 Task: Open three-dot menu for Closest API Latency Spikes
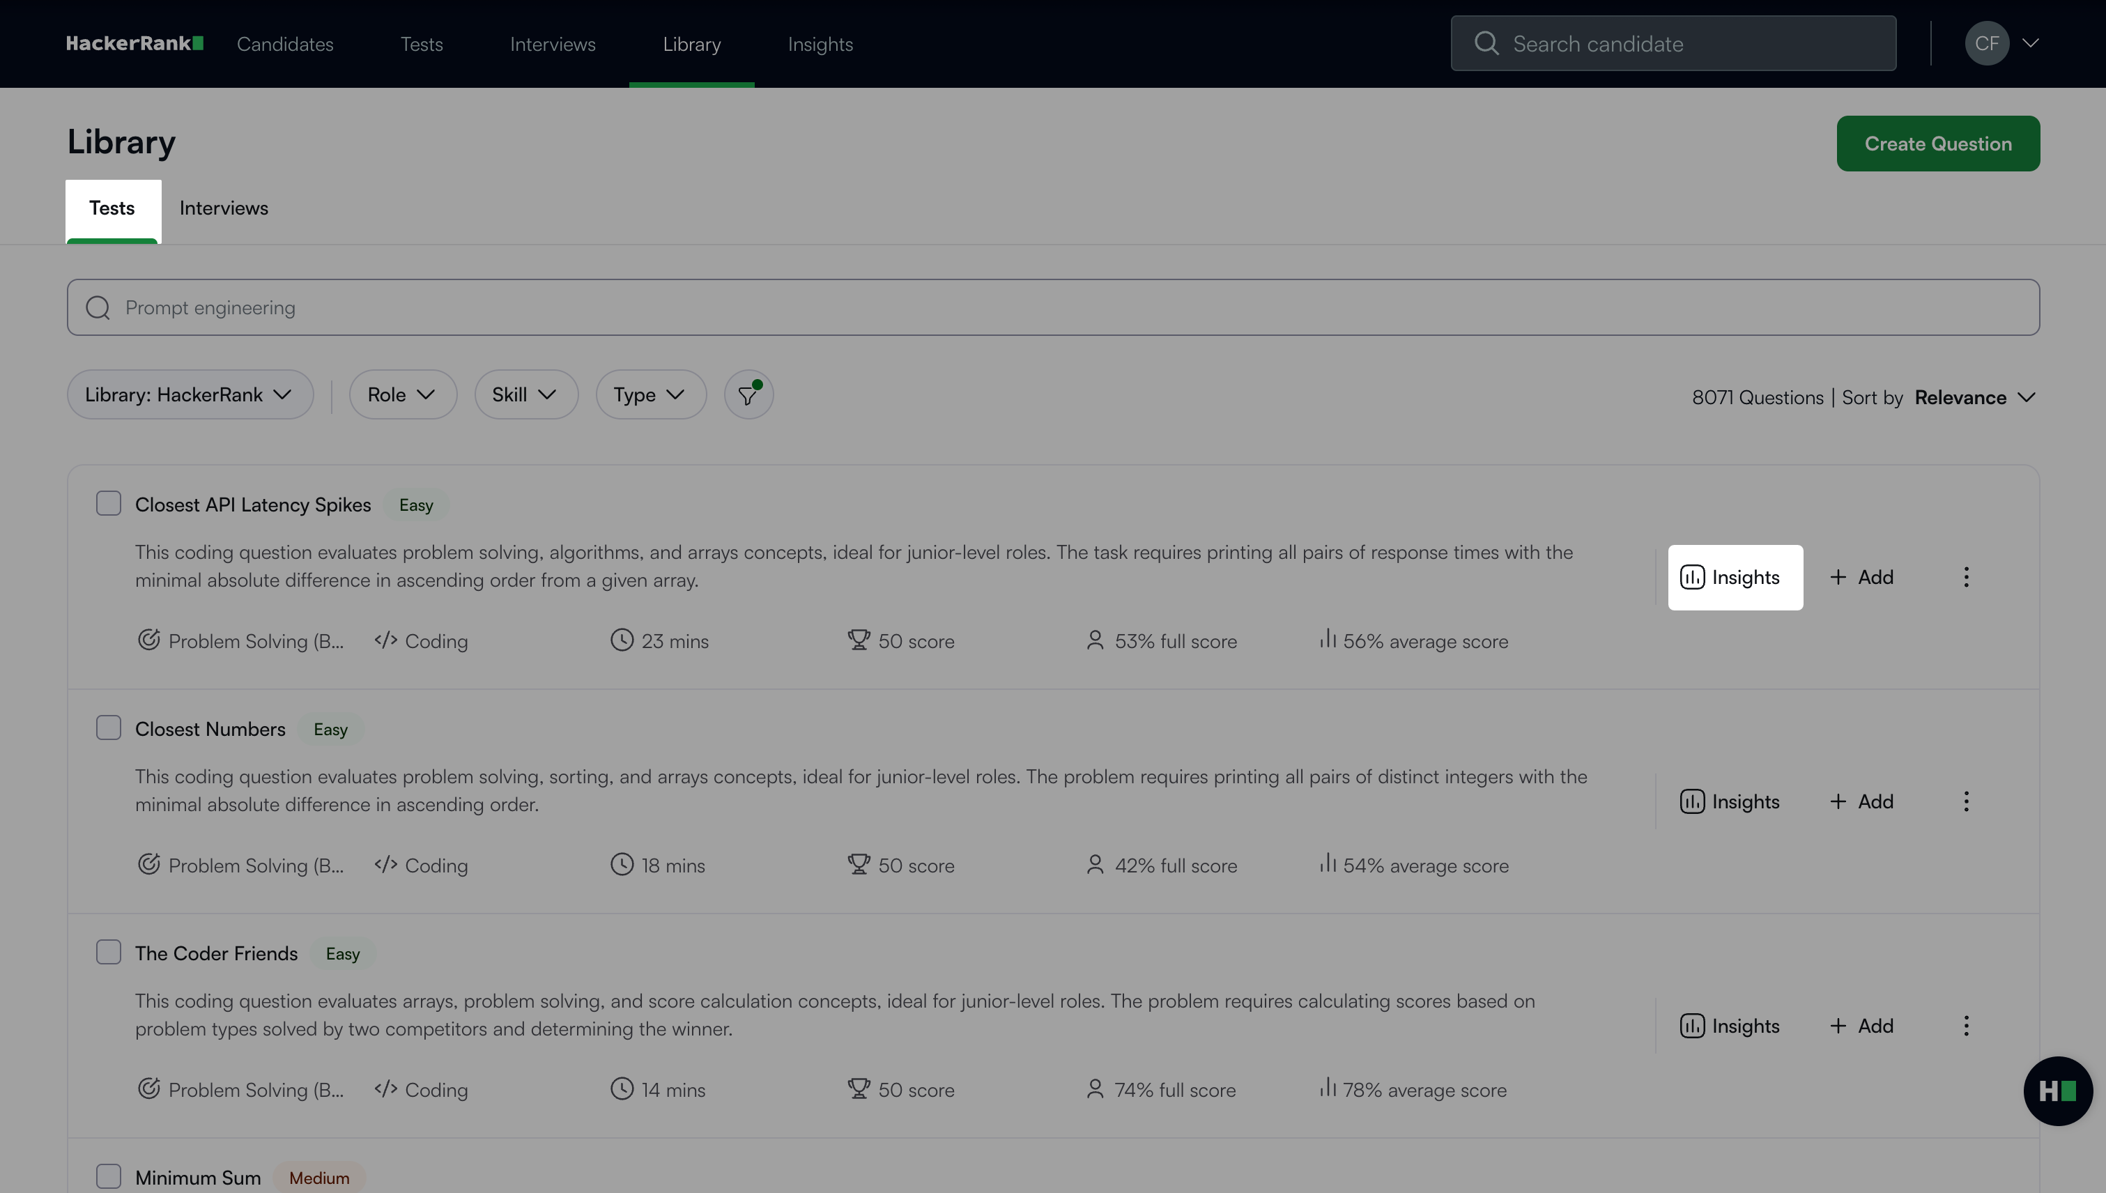tap(1966, 577)
